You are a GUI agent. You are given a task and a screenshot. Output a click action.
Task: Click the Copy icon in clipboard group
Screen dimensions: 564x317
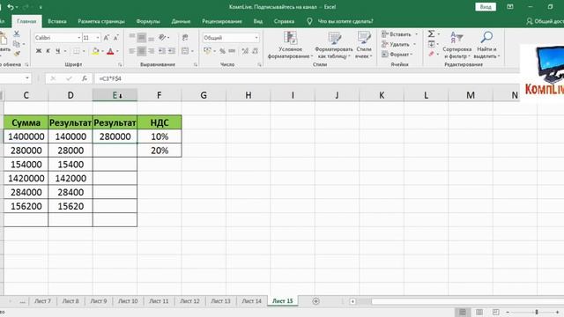pos(17,44)
